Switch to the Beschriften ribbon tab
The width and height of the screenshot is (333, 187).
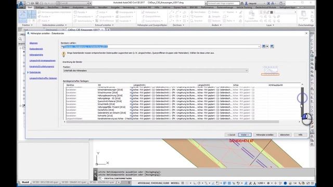(x=53, y=7)
